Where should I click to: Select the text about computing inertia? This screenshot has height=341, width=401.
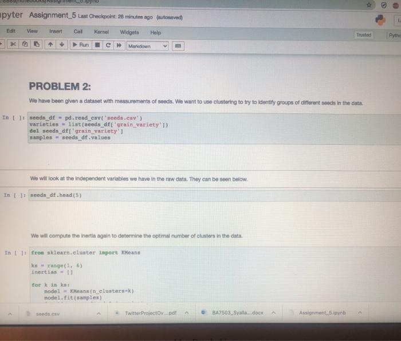click(x=136, y=236)
